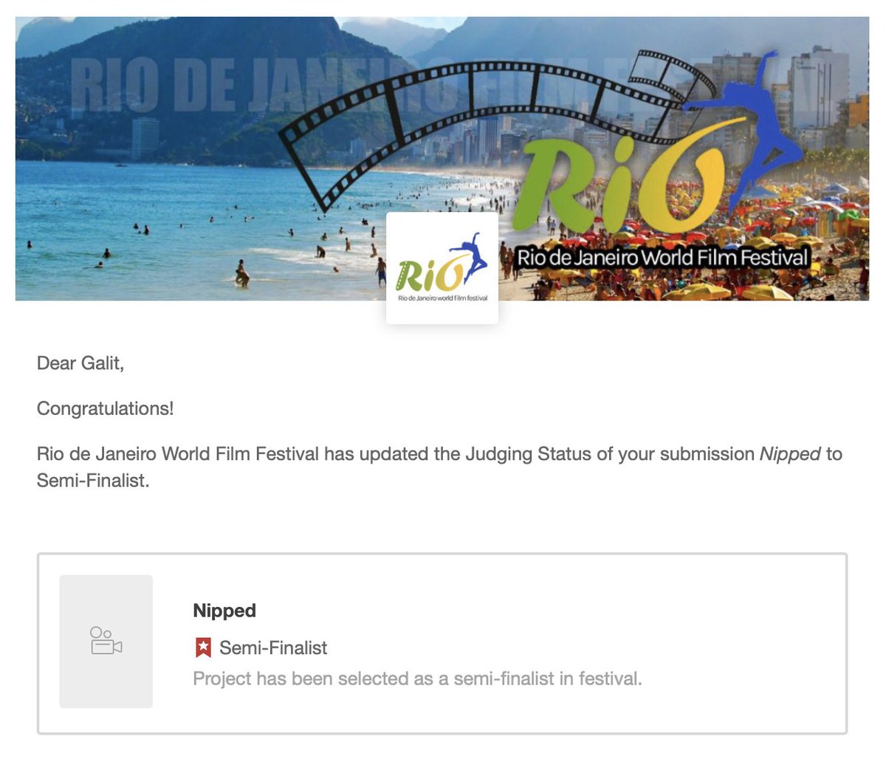Open the Nipped project title
The height and width of the screenshot is (759, 886).
click(224, 611)
